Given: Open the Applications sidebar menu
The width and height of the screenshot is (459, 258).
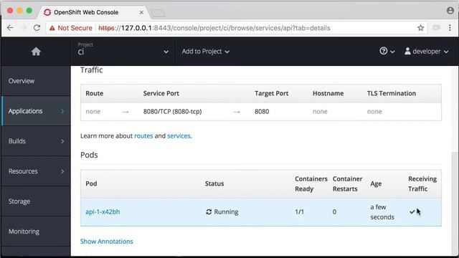Looking at the screenshot, I should pos(36,111).
